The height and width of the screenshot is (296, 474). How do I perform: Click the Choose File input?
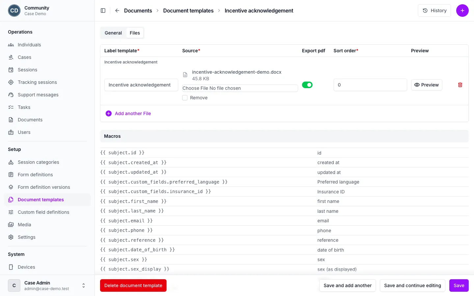tap(240, 88)
